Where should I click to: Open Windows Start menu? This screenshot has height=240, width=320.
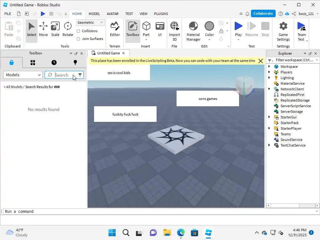pos(112,232)
